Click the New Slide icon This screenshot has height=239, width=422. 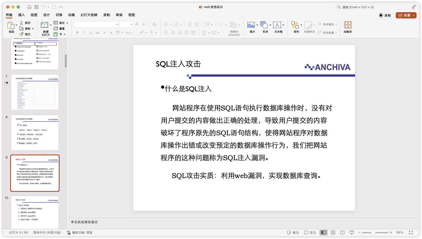tap(44, 25)
